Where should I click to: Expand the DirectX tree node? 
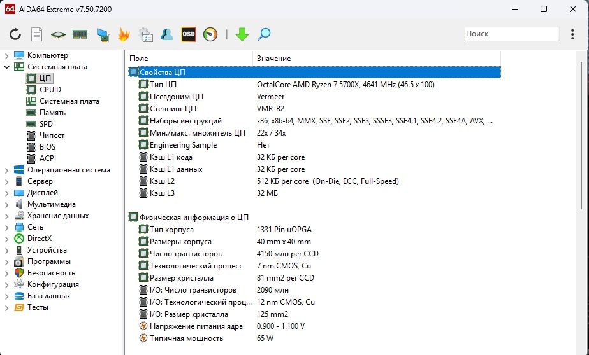point(7,239)
